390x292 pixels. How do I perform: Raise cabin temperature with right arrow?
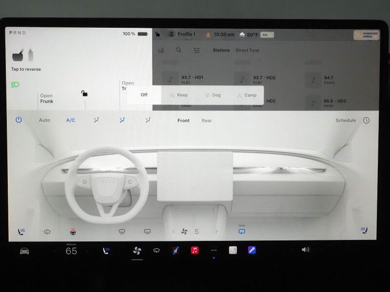87,251
